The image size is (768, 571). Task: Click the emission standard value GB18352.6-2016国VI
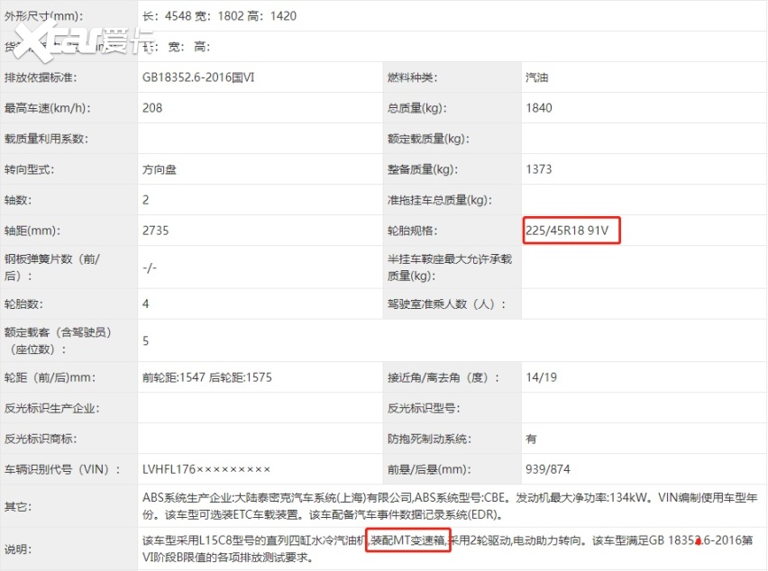[198, 77]
